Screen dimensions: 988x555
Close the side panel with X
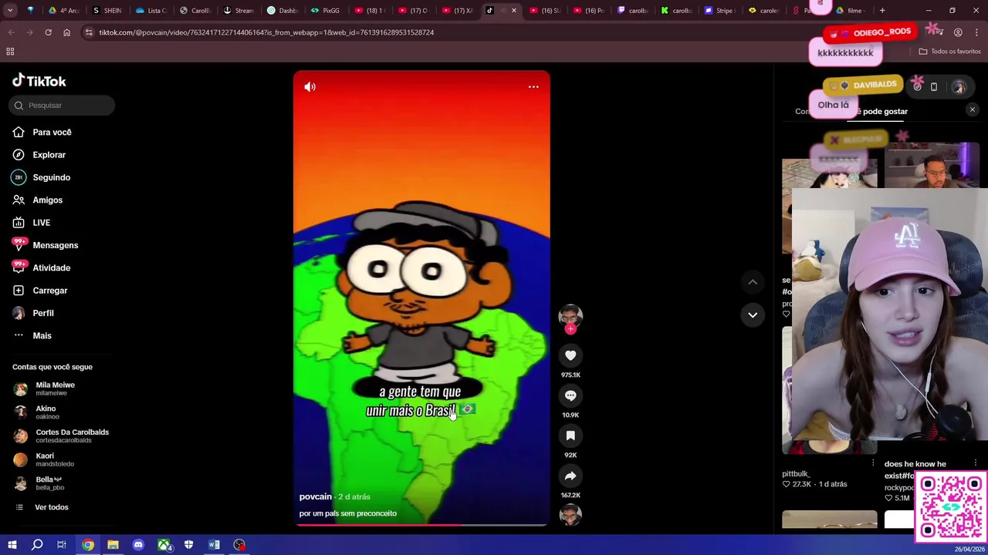[x=973, y=110]
